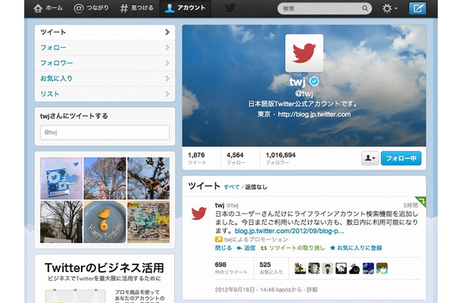Select the 返信なし no replies filter
The height and width of the screenshot is (303, 462).
pyautogui.click(x=256, y=187)
